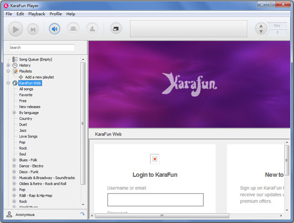Click the single singer toolbar icon
This screenshot has width=294, height=223.
click(x=92, y=29)
